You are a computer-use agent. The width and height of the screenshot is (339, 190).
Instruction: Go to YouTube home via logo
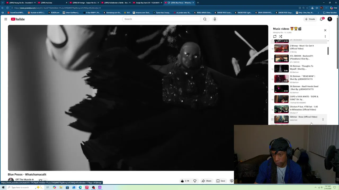18,19
